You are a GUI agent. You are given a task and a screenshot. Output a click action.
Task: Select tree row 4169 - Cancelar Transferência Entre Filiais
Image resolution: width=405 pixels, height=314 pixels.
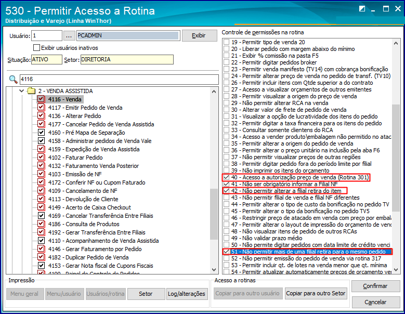[x=101, y=216]
